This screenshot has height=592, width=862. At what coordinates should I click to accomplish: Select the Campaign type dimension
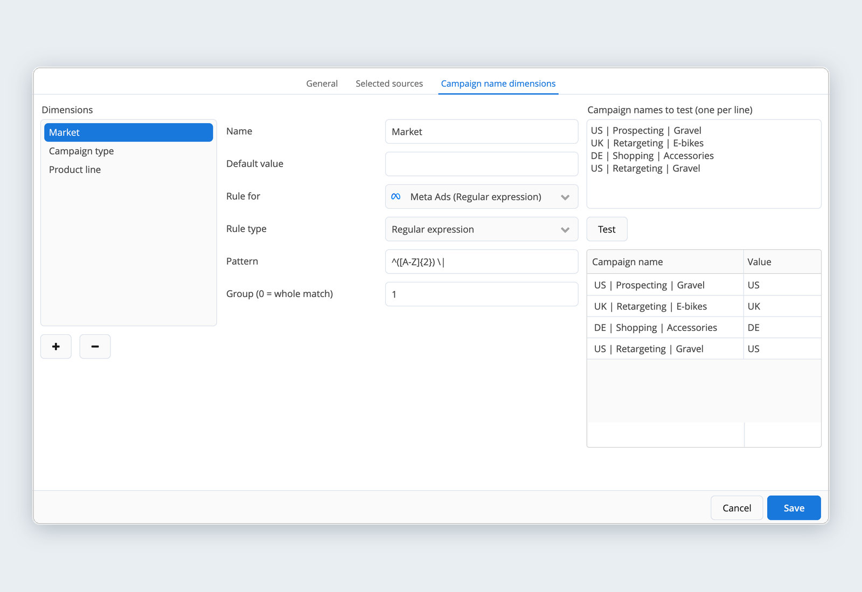coord(128,151)
